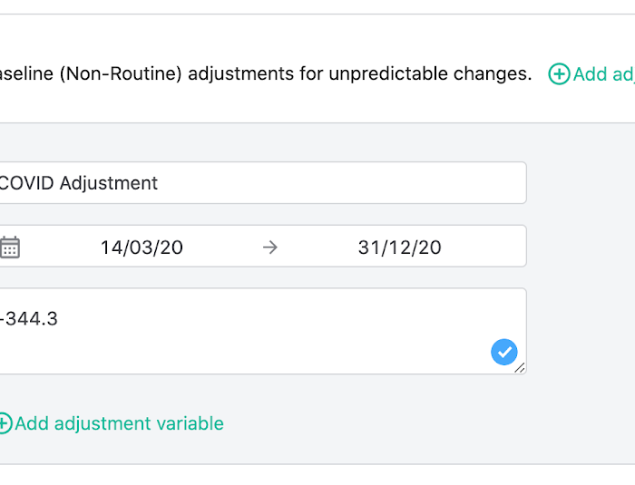Click blank area right of 'COVID Adjustment' text

coord(340,182)
